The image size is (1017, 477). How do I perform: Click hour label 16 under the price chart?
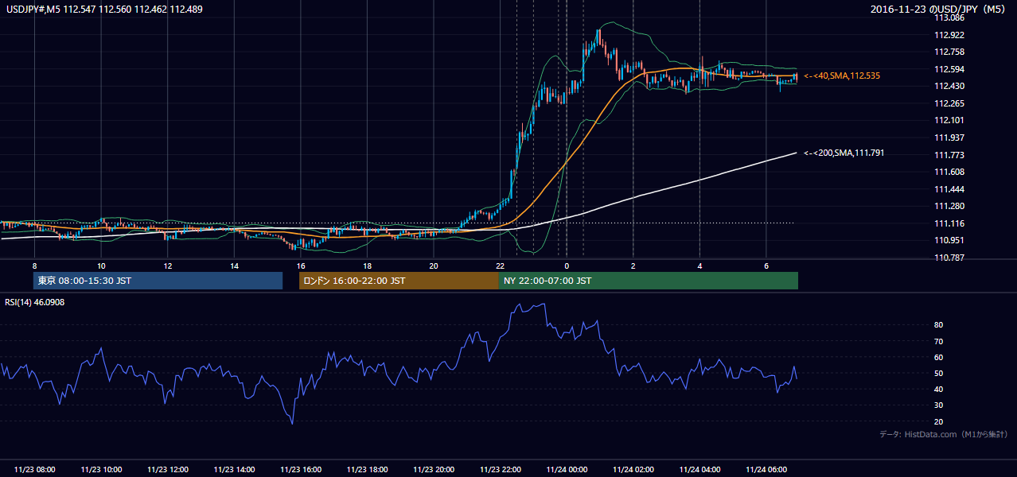[x=300, y=266]
